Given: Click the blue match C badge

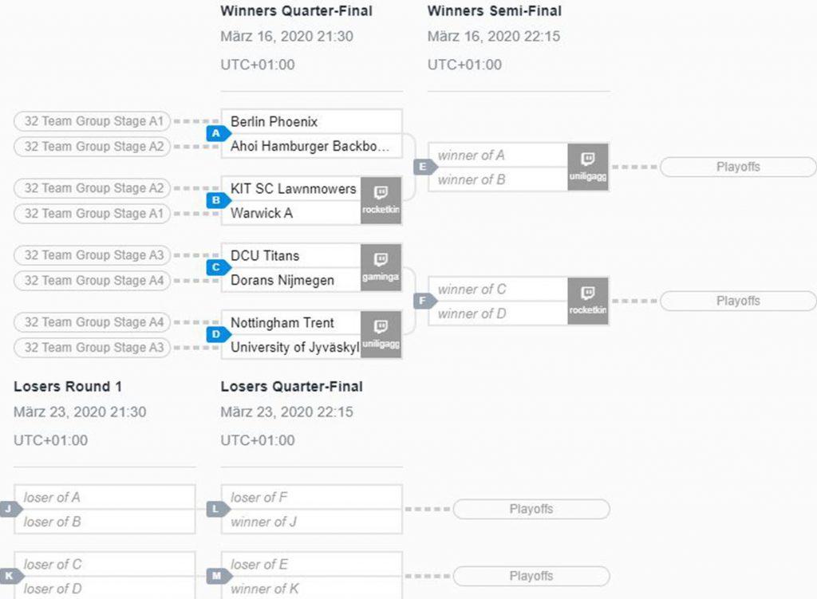Looking at the screenshot, I should (x=218, y=267).
